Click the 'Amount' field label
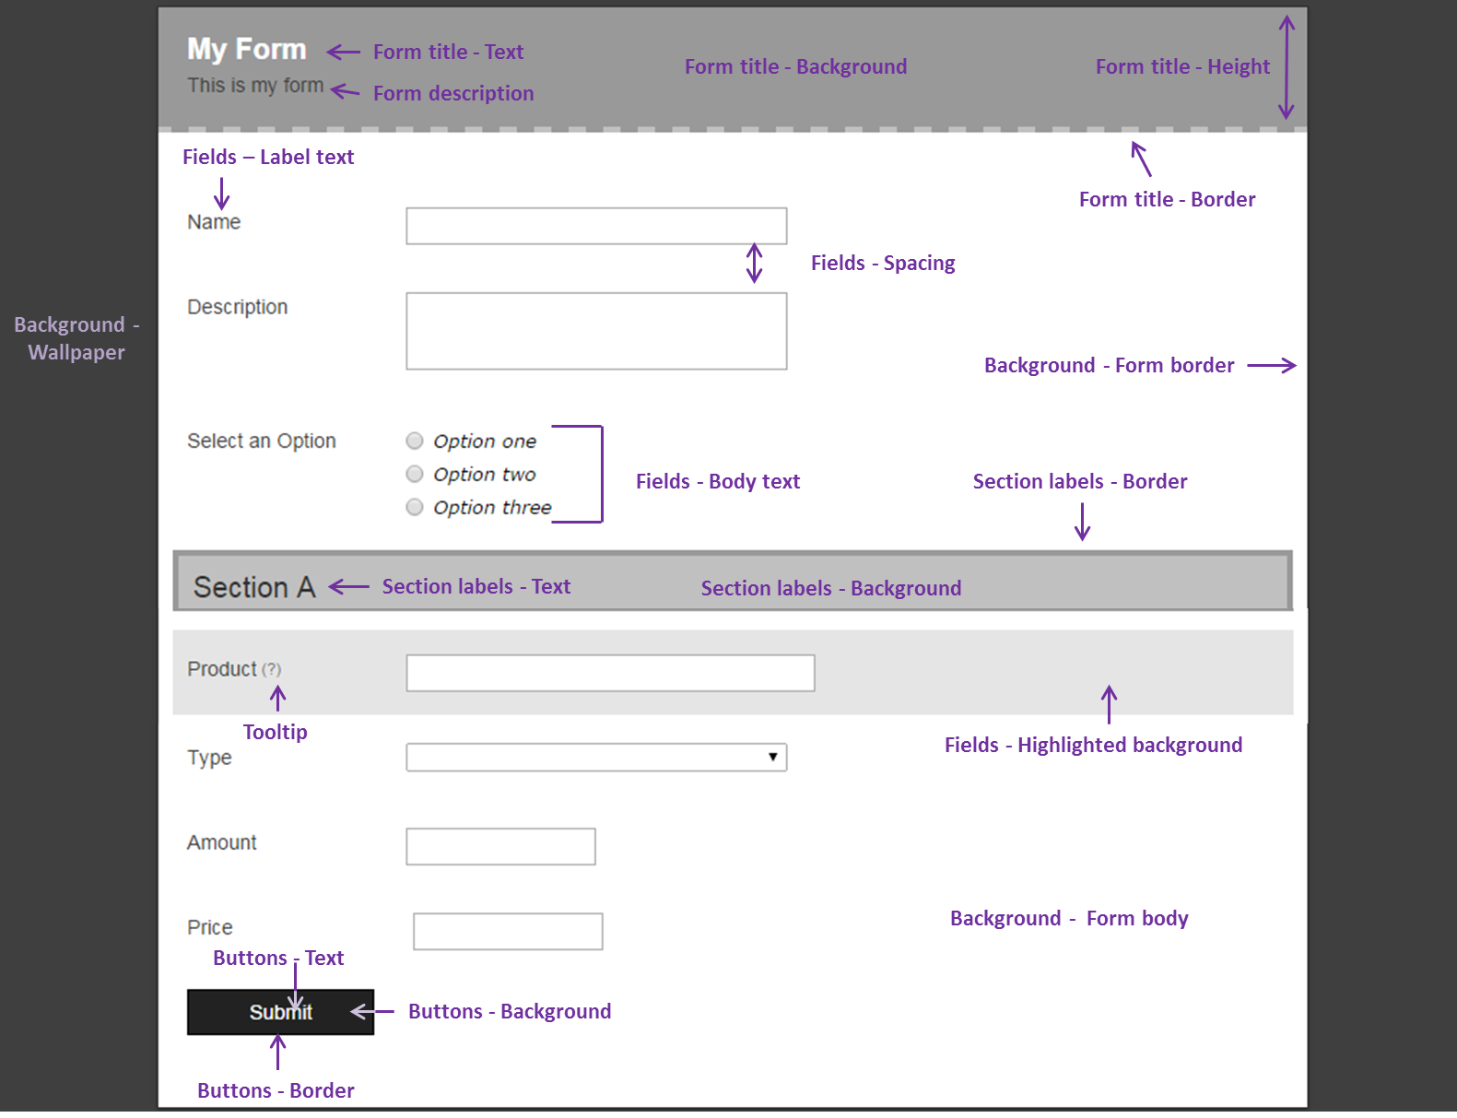This screenshot has height=1118, width=1457. click(x=222, y=842)
